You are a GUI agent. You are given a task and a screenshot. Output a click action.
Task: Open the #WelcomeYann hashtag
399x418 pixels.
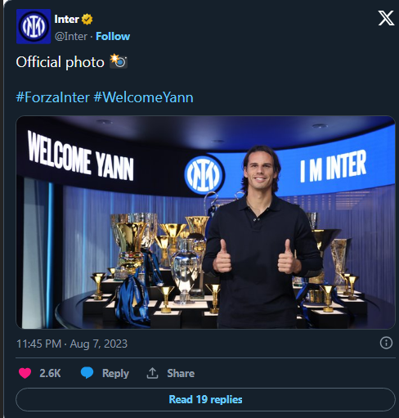144,97
